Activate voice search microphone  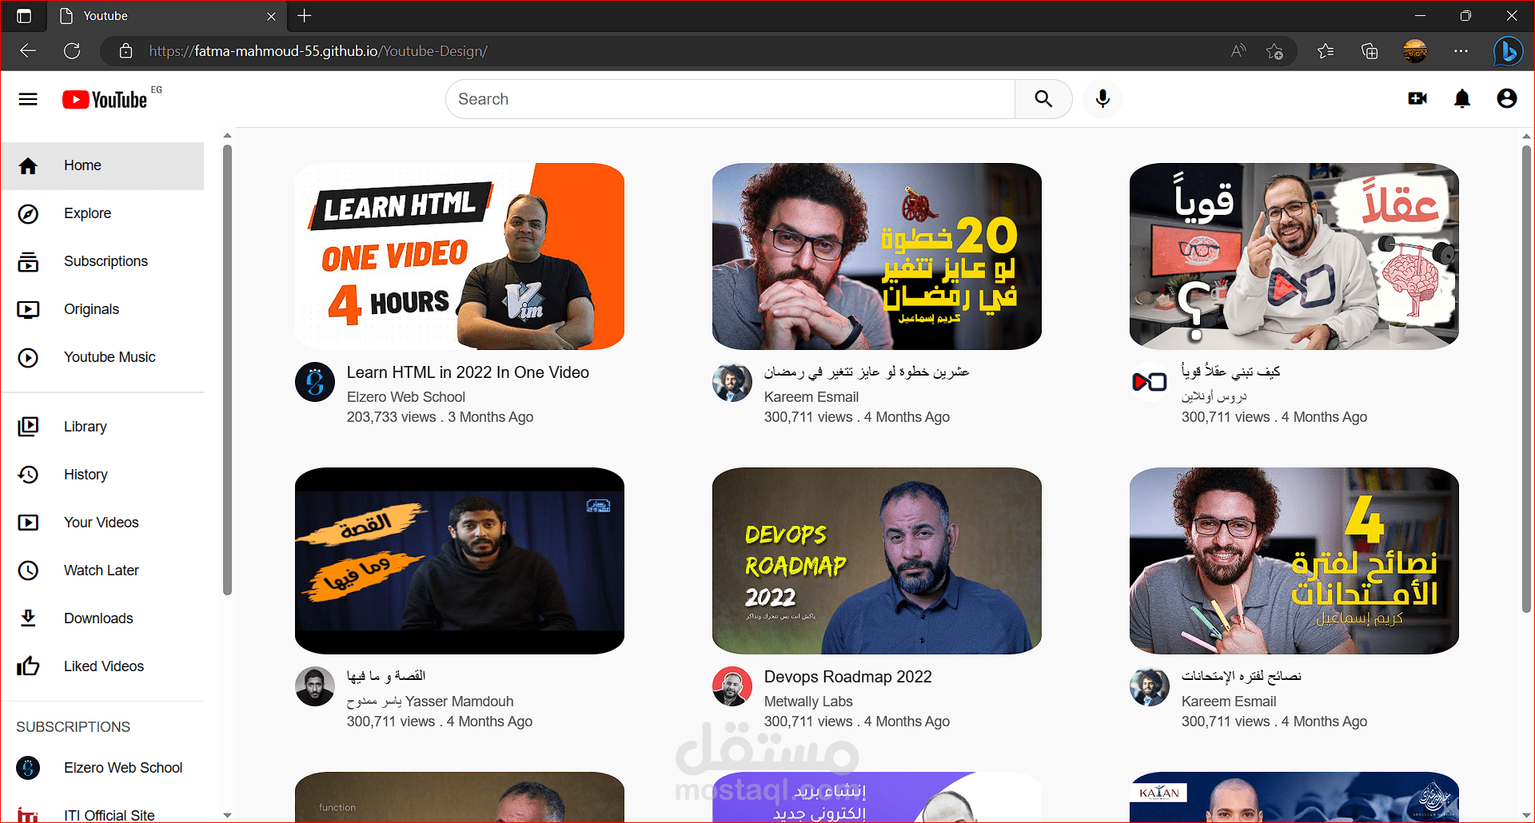[1102, 99]
